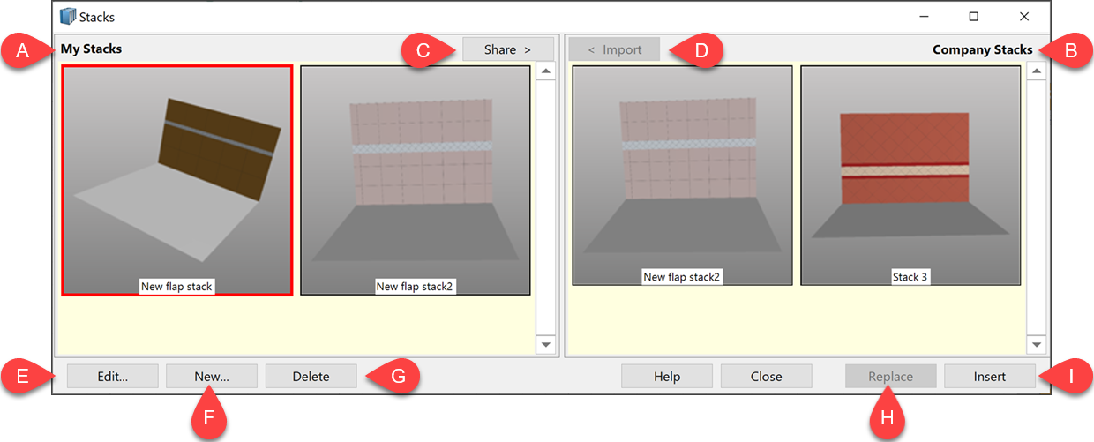Click Company Stacks scrollbar down arrow
This screenshot has height=442, width=1094.
pos(1037,345)
